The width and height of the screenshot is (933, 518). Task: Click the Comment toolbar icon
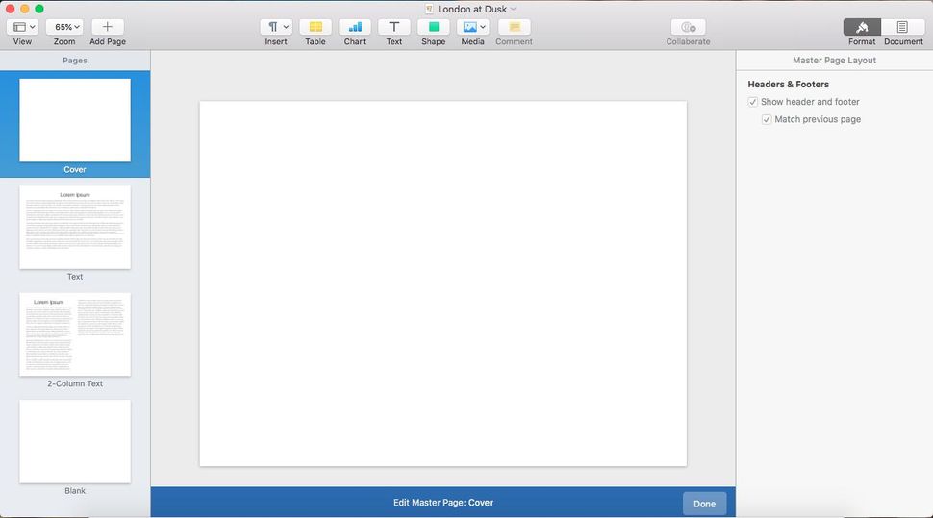[x=514, y=27]
